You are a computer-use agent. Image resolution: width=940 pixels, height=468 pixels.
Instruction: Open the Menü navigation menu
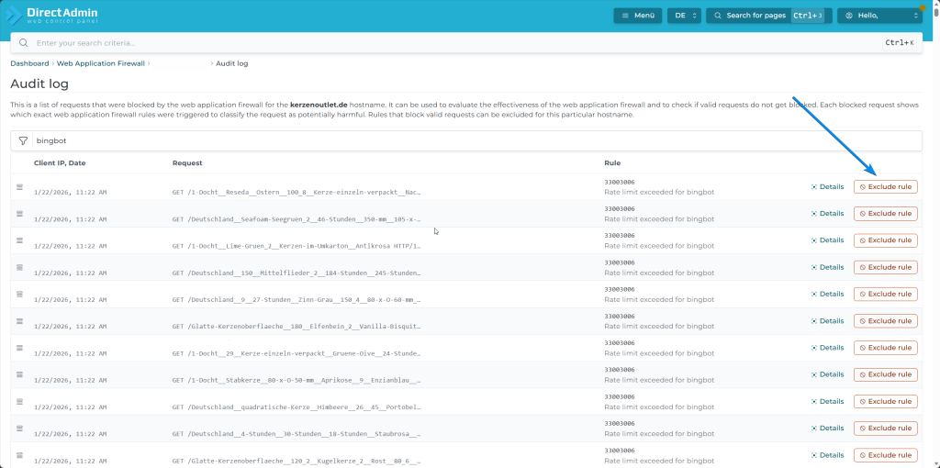[x=637, y=16]
